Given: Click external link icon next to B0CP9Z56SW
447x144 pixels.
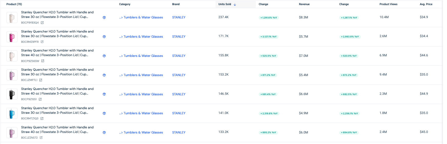Looking at the screenshot, I should [x=43, y=61].
